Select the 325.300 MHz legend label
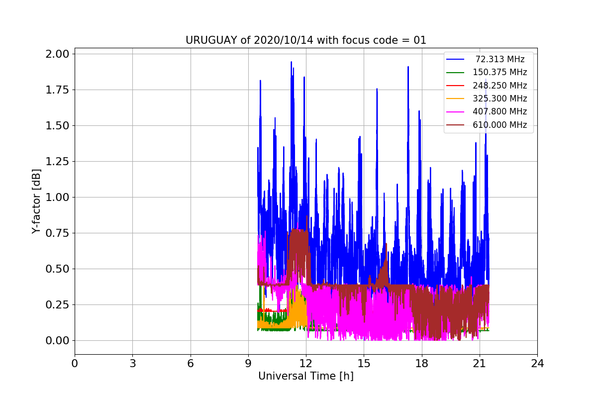The height and width of the screenshot is (398, 597). [500, 99]
